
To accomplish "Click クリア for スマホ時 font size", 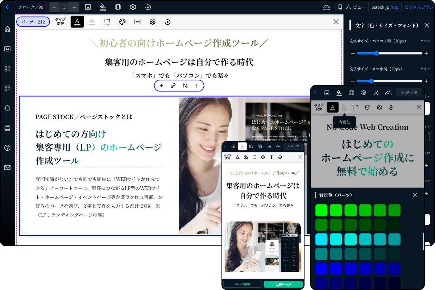I will (425, 69).
